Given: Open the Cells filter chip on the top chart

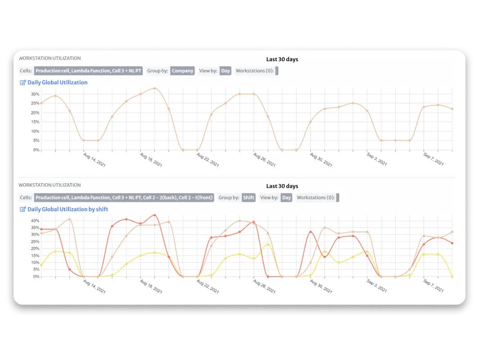Looking at the screenshot, I should 88,71.
